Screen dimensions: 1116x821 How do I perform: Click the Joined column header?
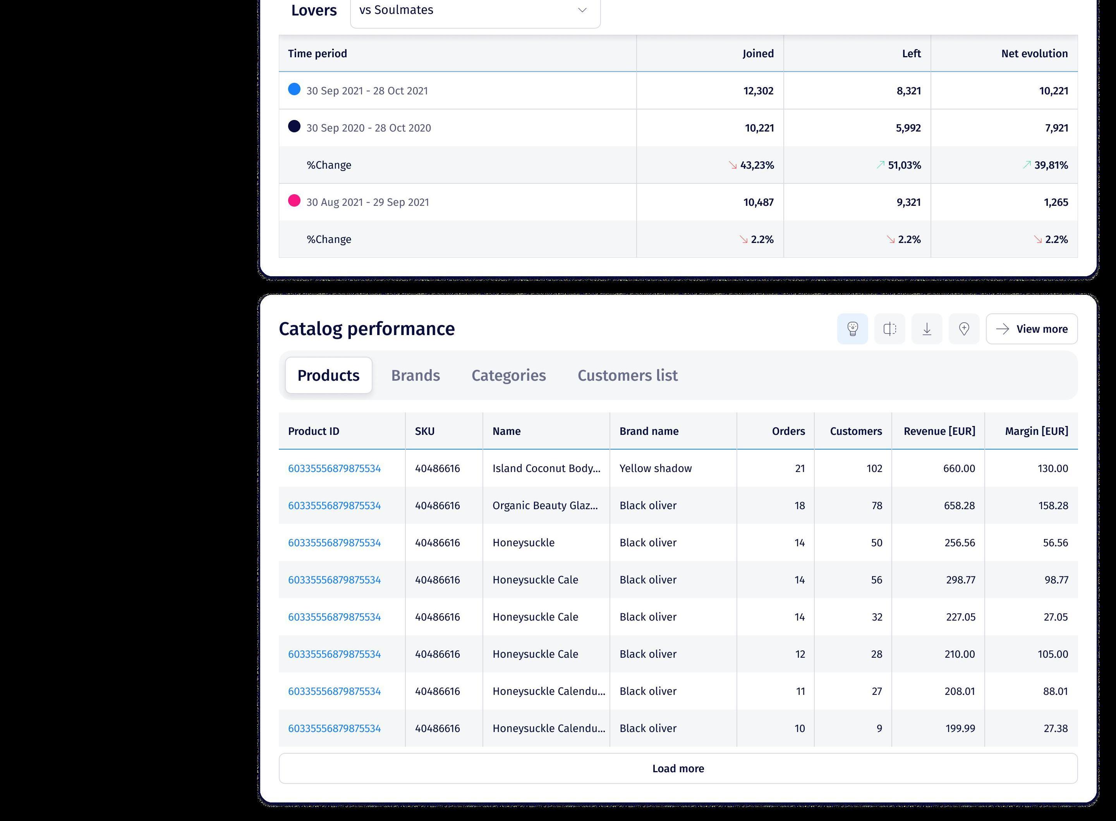pyautogui.click(x=710, y=54)
